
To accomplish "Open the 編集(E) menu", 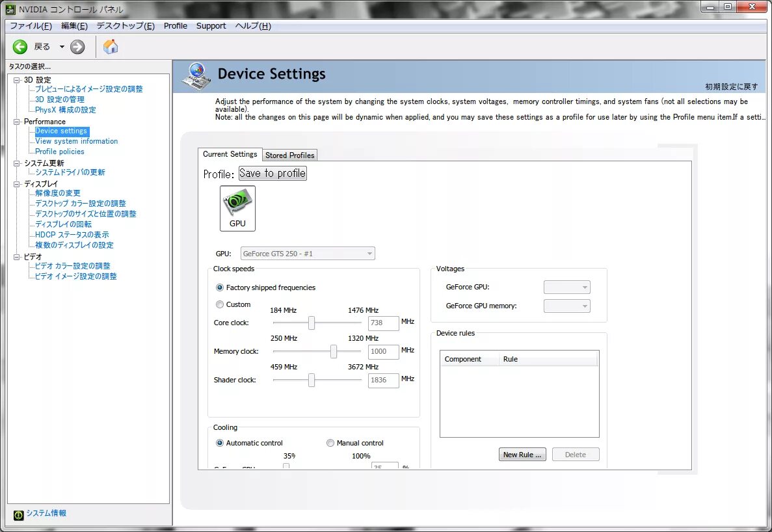I will 74,25.
